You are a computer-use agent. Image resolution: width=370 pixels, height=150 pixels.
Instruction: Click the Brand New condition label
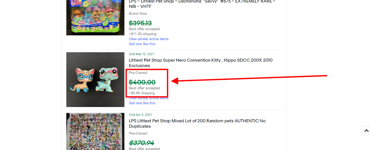point(138,13)
